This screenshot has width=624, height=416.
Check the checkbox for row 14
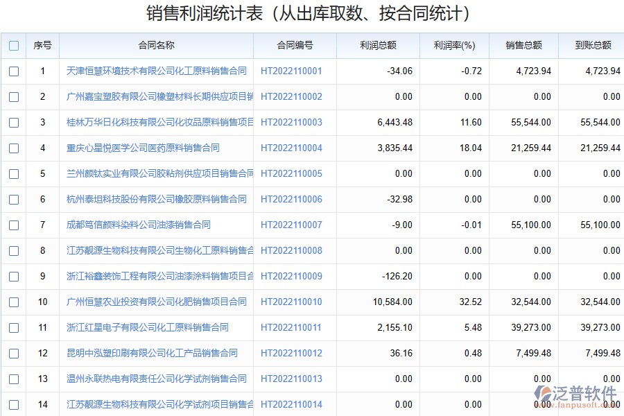[x=13, y=404]
